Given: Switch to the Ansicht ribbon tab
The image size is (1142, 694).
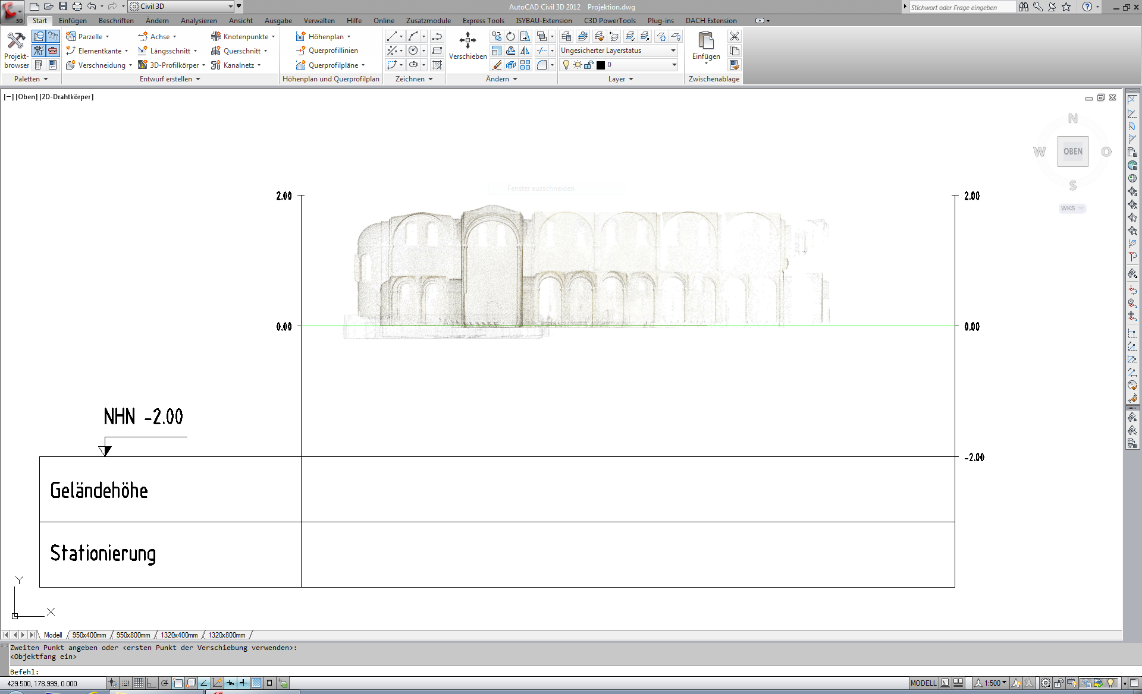Looking at the screenshot, I should 241,21.
